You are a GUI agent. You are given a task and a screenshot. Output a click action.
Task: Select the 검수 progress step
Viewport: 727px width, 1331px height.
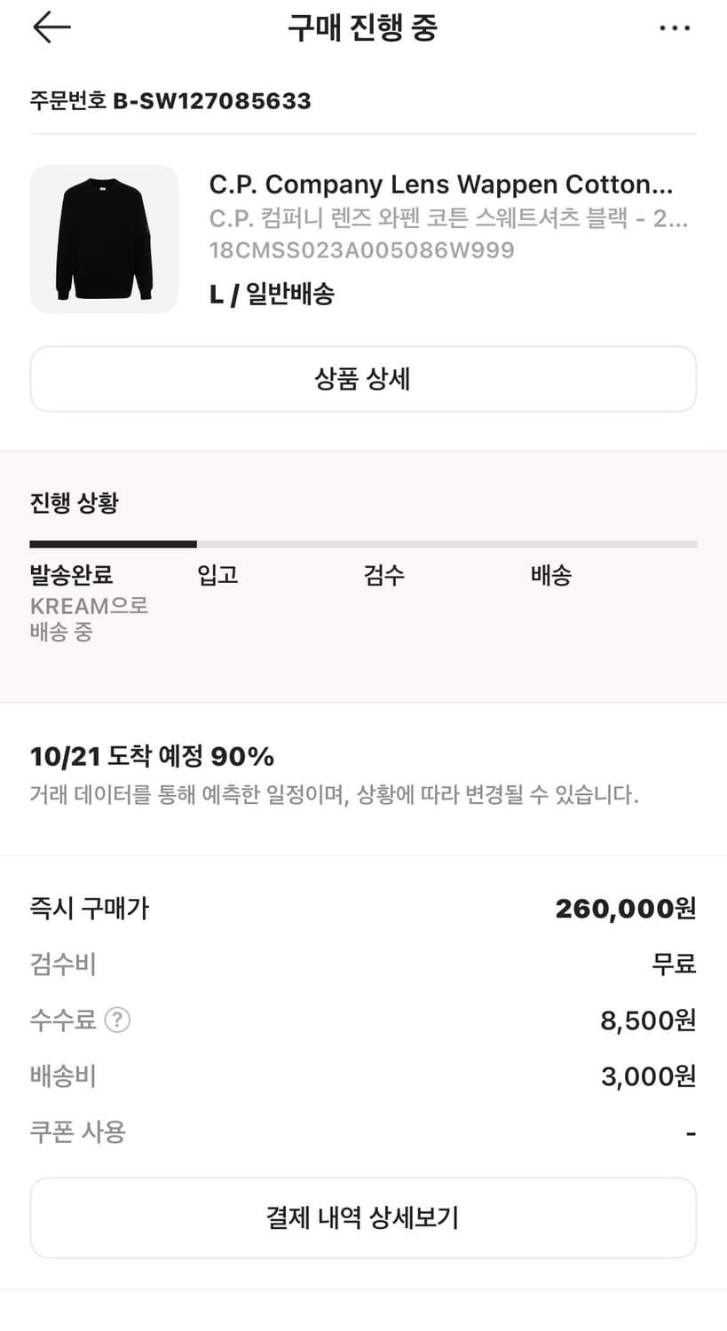point(384,575)
